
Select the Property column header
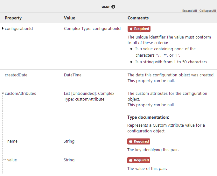[x=13, y=18]
